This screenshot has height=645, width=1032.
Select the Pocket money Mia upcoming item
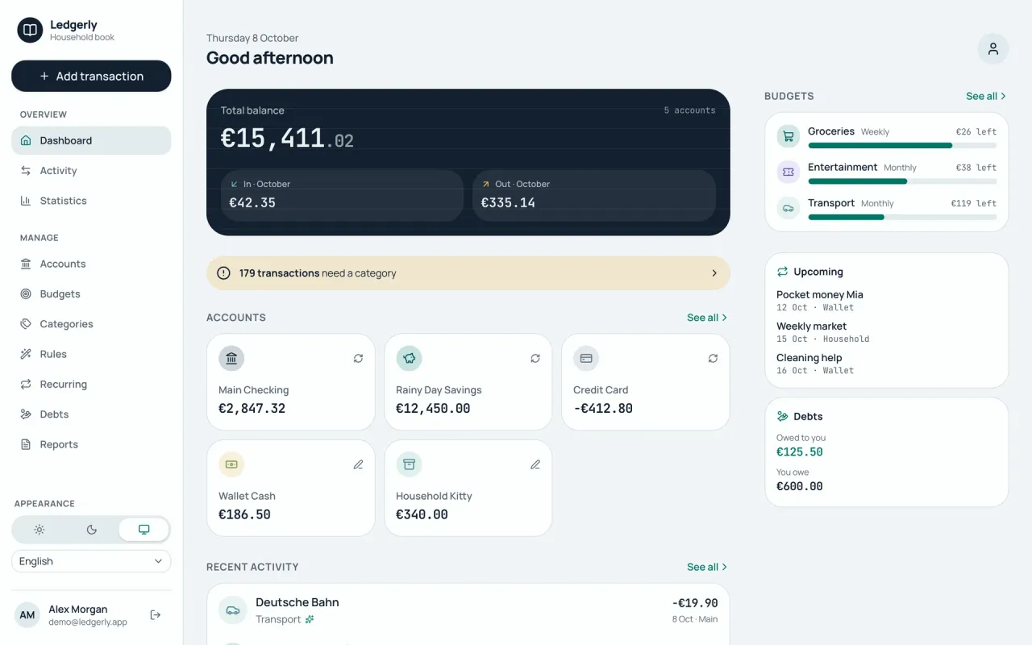point(887,301)
